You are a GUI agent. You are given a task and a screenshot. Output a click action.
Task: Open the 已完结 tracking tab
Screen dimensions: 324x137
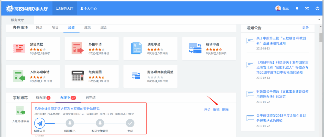(91, 98)
